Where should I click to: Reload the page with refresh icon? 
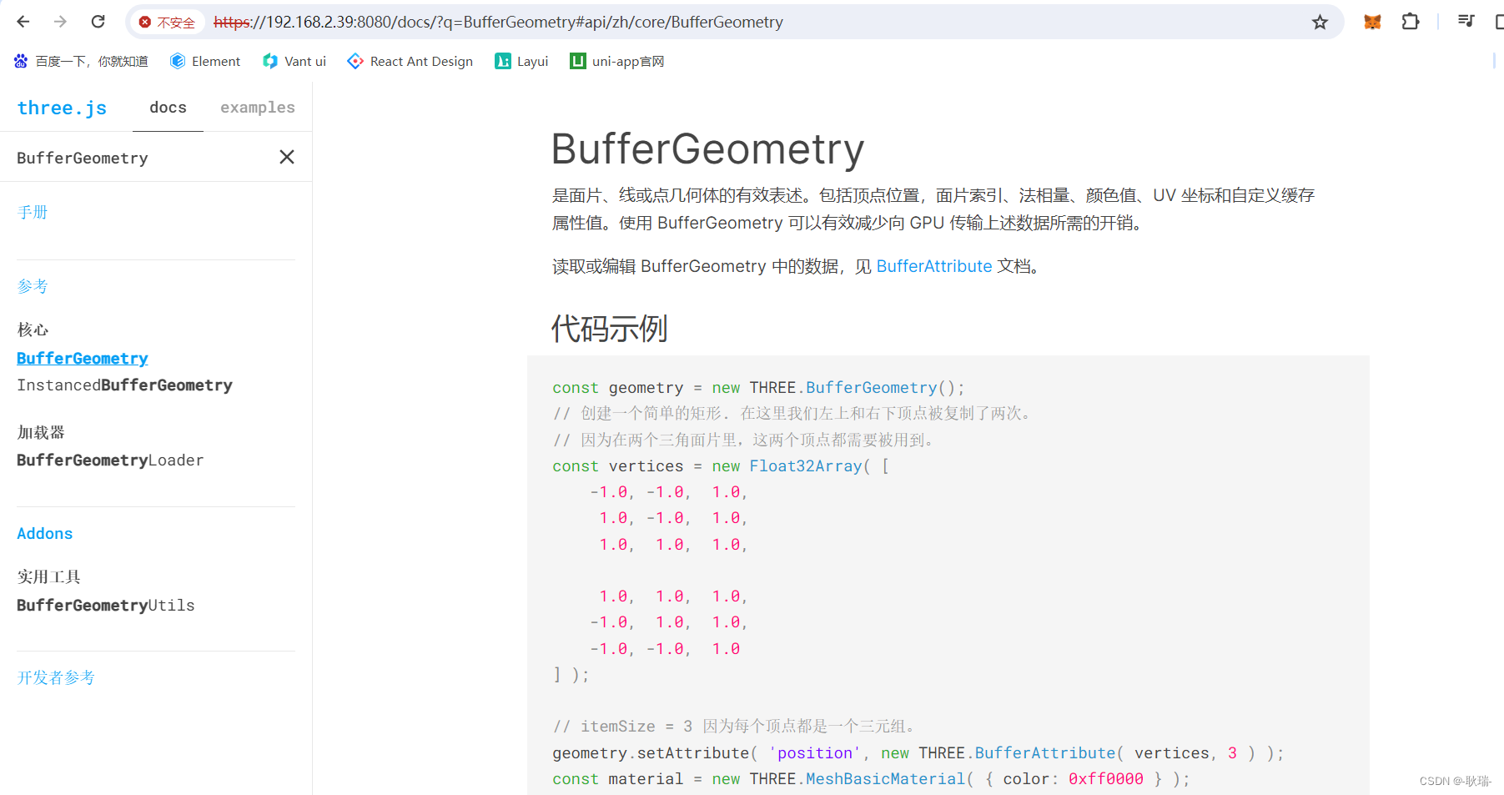tap(98, 22)
